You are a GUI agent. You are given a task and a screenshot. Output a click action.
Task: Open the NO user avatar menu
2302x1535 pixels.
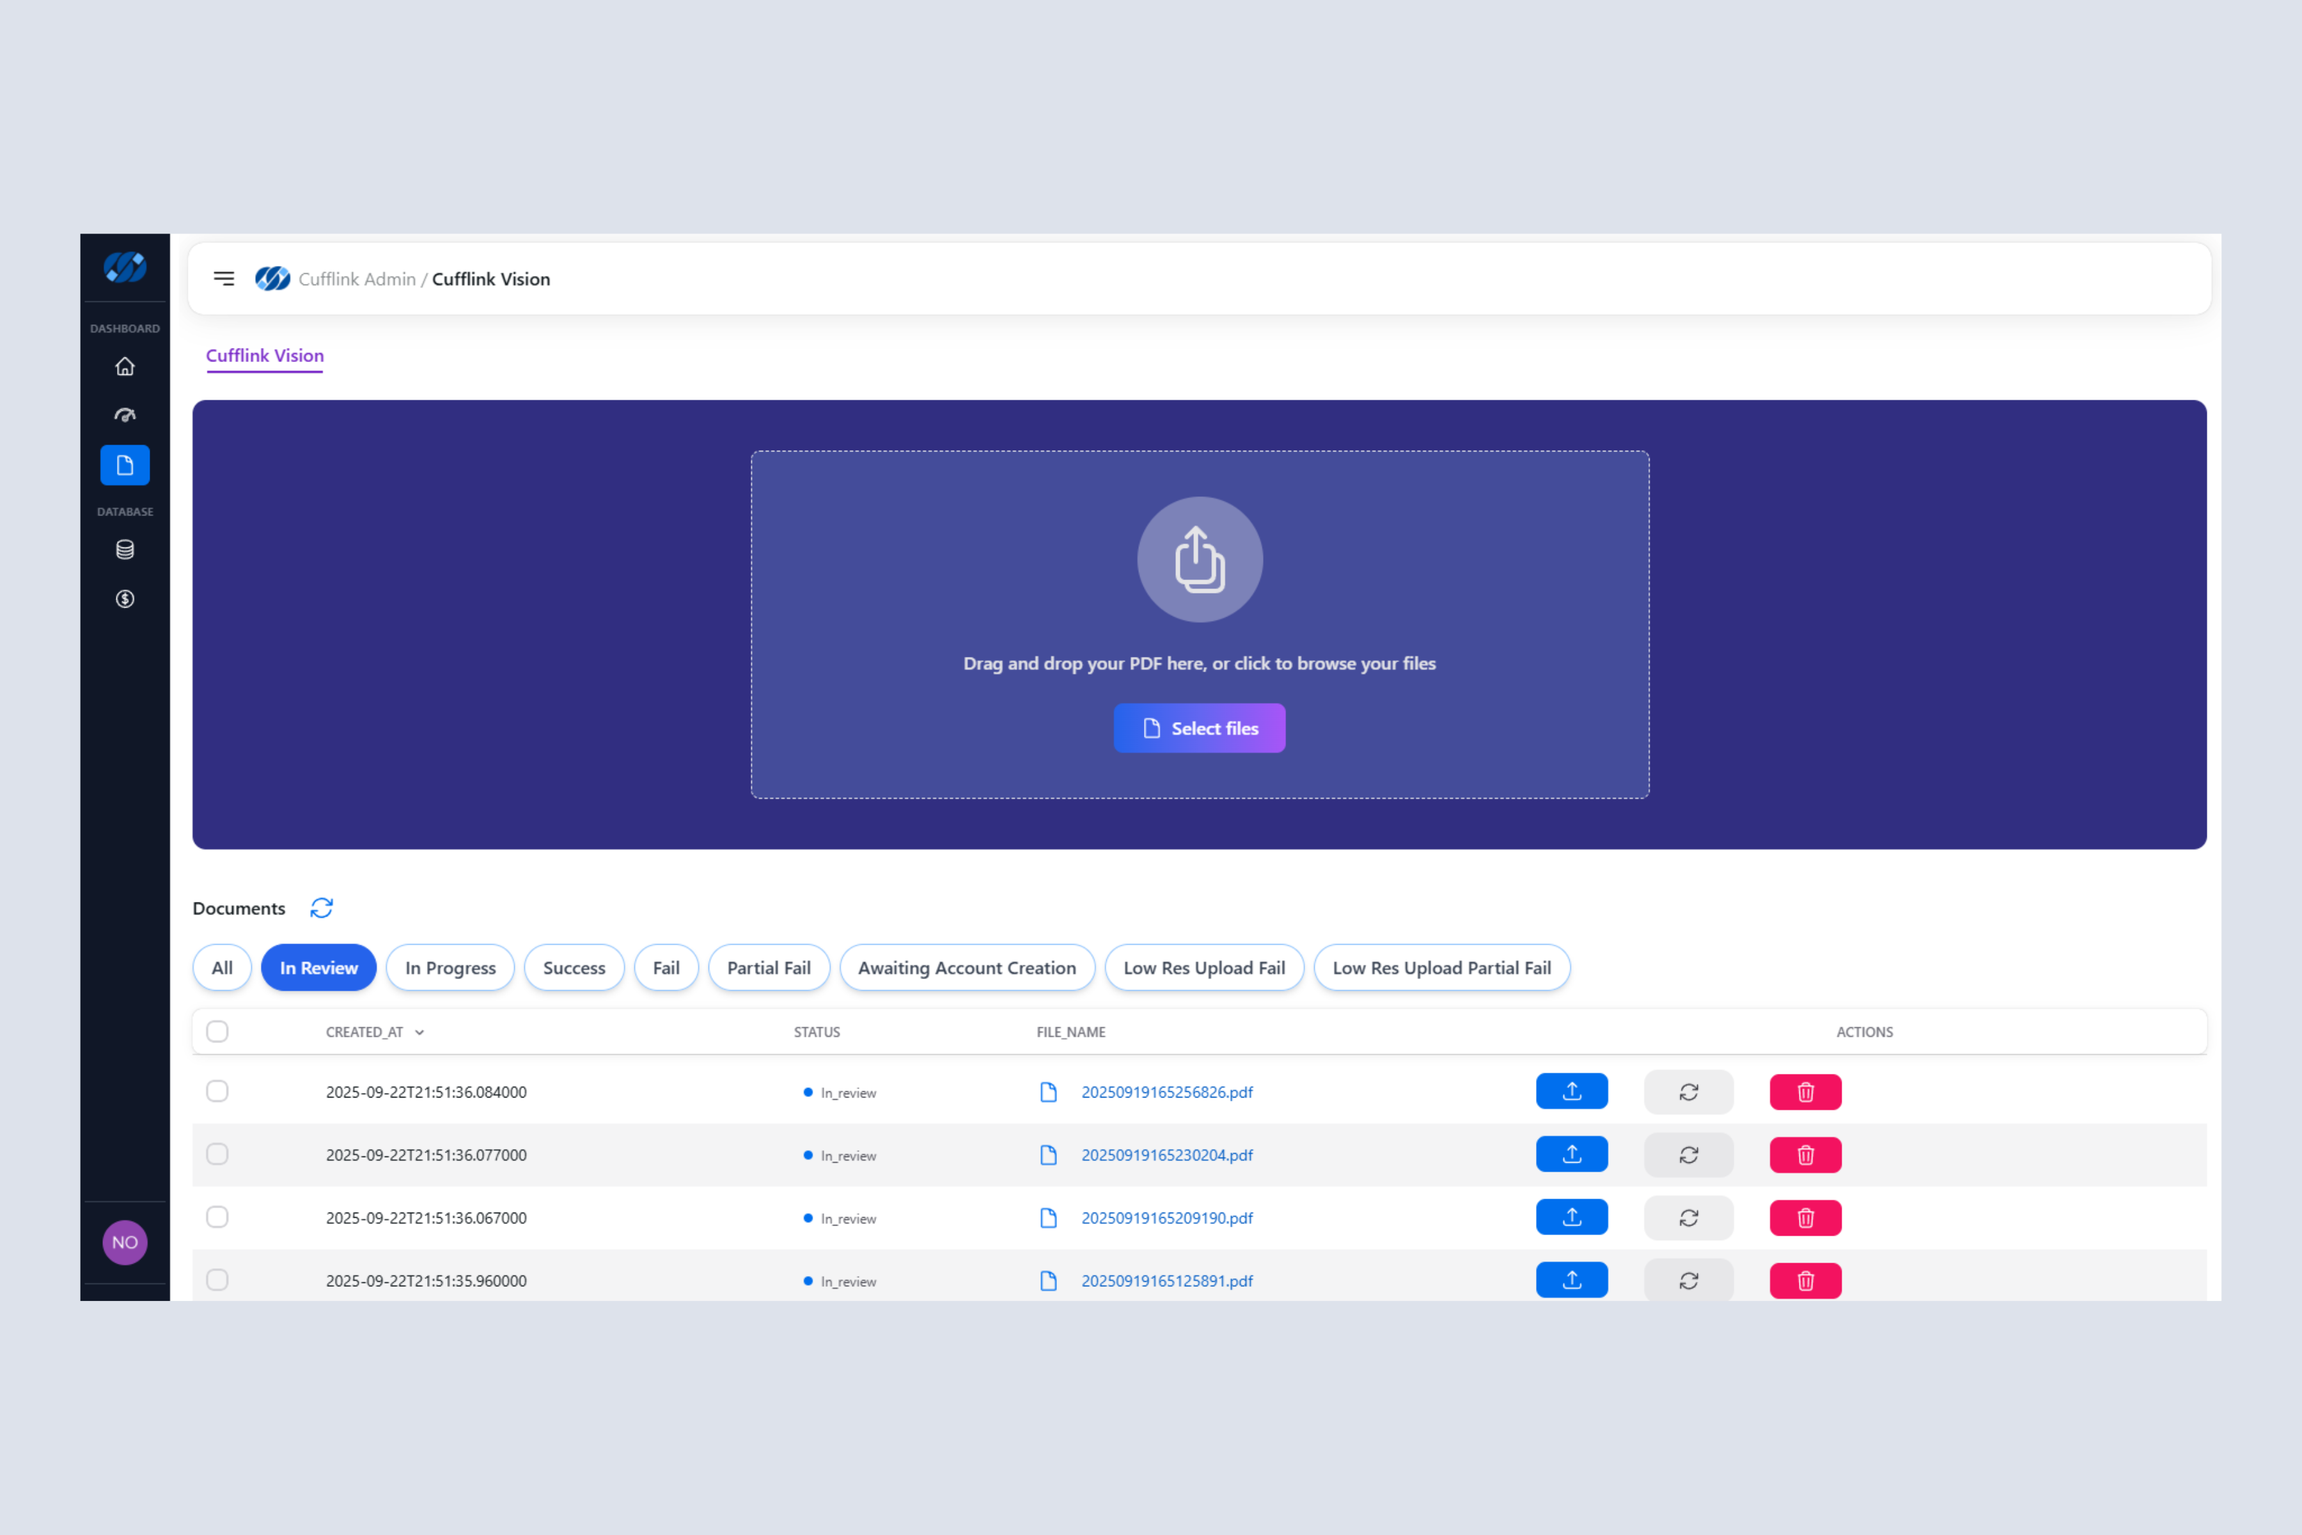click(124, 1242)
